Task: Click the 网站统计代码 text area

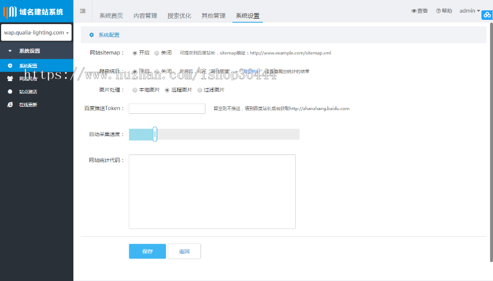Action: point(212,191)
